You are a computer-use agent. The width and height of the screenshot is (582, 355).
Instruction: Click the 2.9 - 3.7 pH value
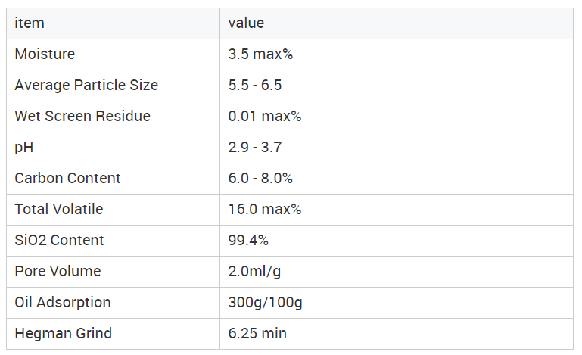coord(255,148)
